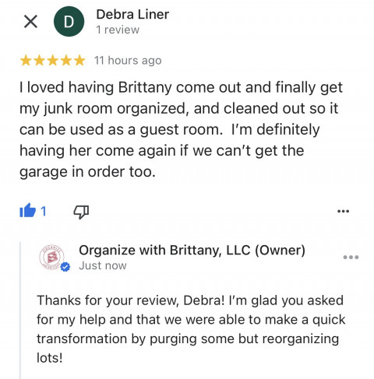Select the 'Just now' reply timestamp
Screen dimensions: 374x379
coord(103,265)
